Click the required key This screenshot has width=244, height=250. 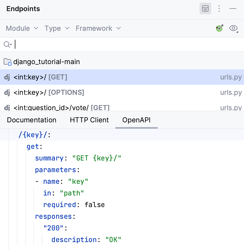60,205
